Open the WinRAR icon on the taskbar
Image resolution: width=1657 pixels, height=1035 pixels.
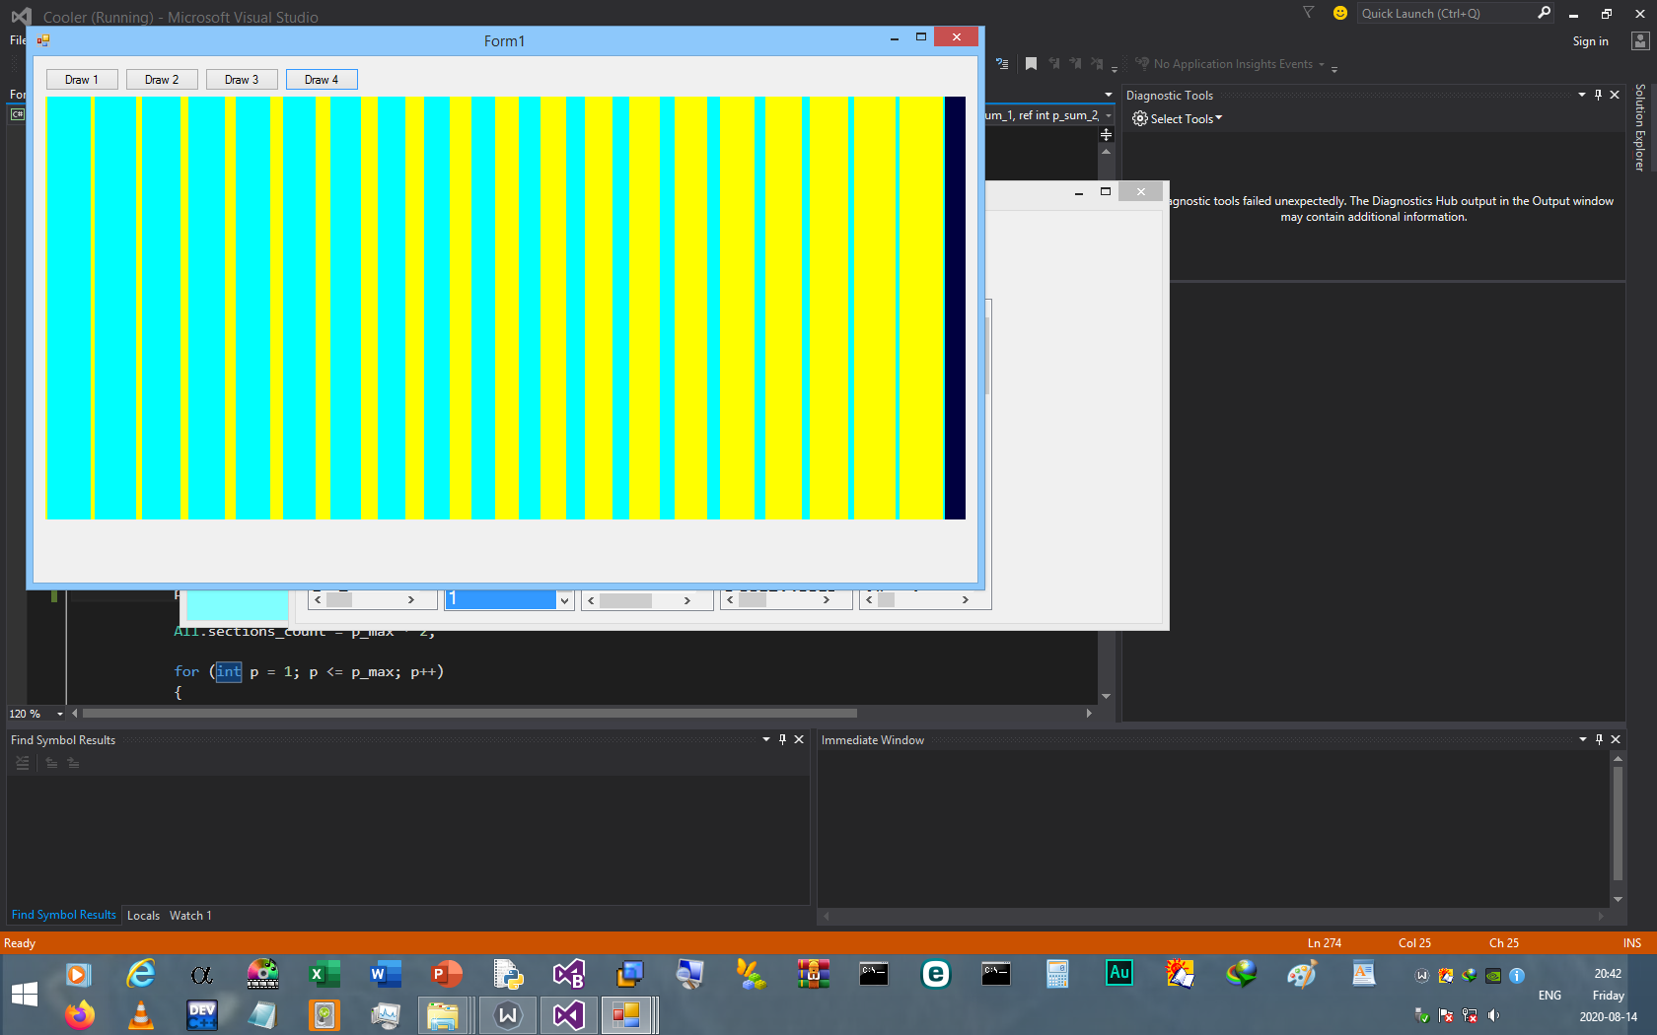[x=814, y=974]
